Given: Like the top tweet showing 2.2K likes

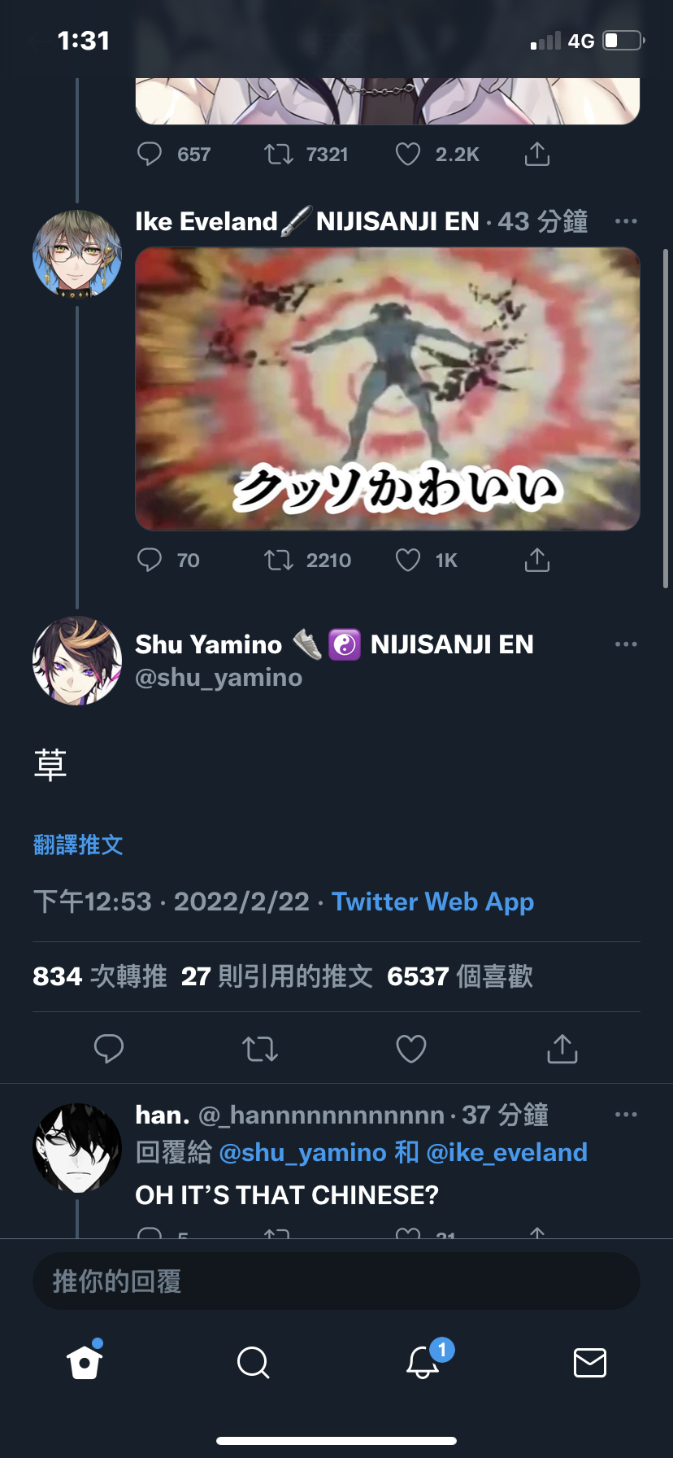Looking at the screenshot, I should coord(407,154).
